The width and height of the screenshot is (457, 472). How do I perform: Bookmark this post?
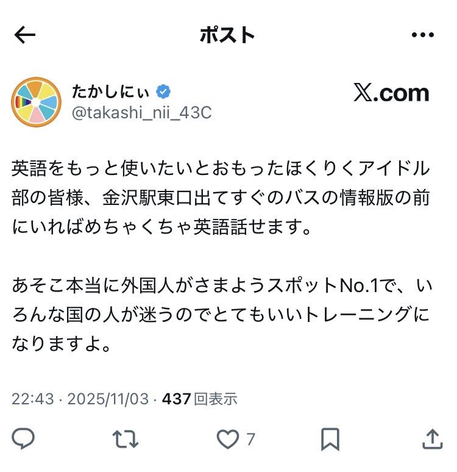tap(330, 439)
